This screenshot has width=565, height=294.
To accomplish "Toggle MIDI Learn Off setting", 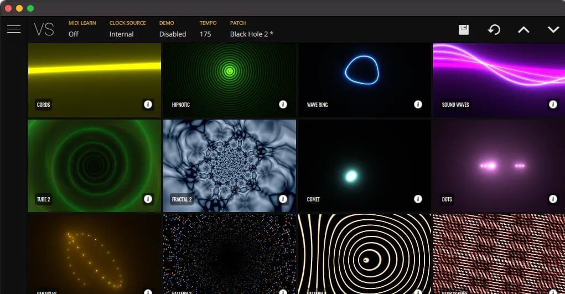I will click(x=74, y=34).
